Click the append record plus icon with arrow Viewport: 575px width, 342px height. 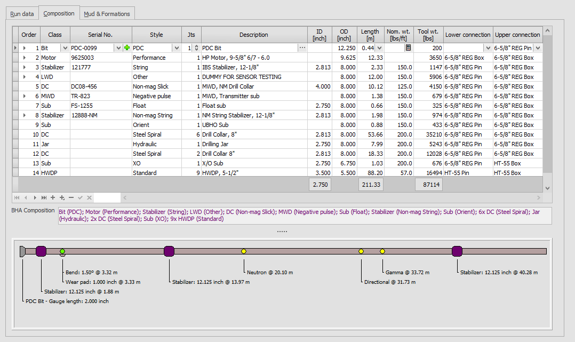point(62,198)
